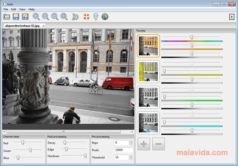Click the light bulb tips icon
The height and width of the screenshot is (166, 238).
click(x=96, y=17)
